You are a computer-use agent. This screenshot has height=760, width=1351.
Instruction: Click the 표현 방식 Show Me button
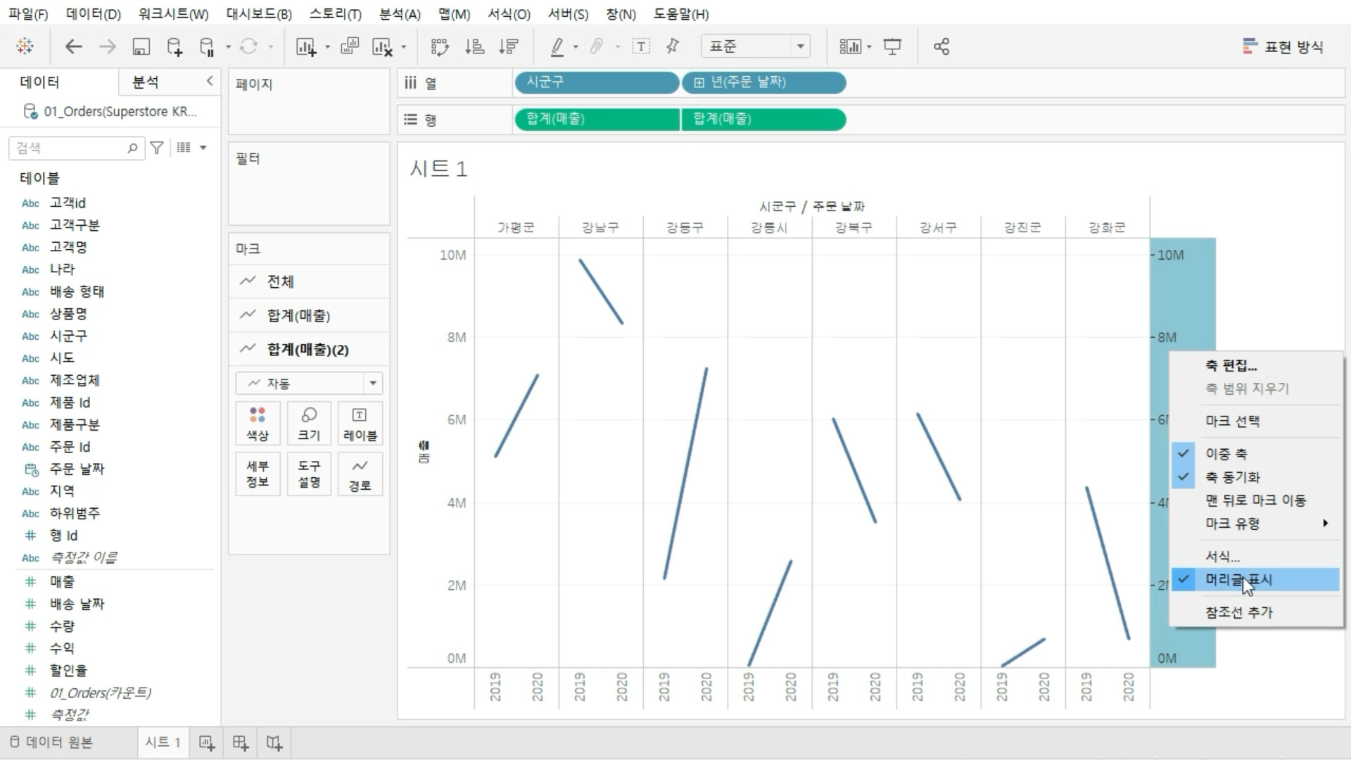point(1283,47)
